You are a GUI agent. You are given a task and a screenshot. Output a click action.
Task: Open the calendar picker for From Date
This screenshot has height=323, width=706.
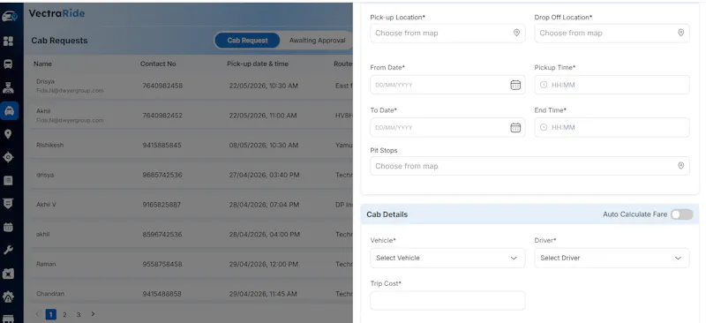(x=515, y=85)
